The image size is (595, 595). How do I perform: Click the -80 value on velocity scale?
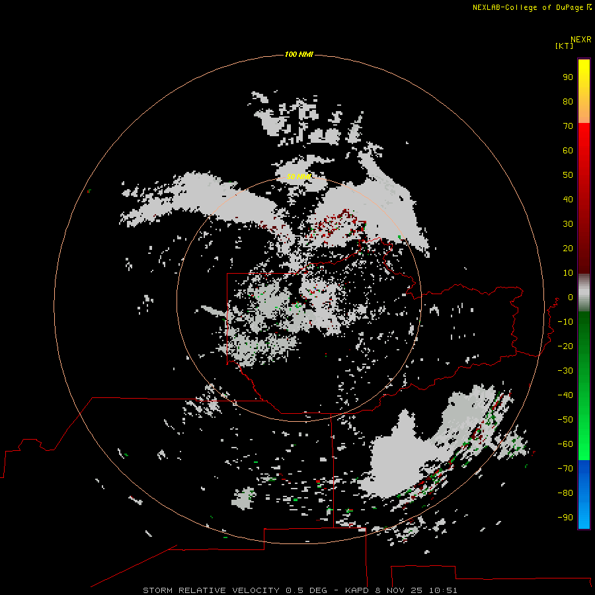[565, 493]
